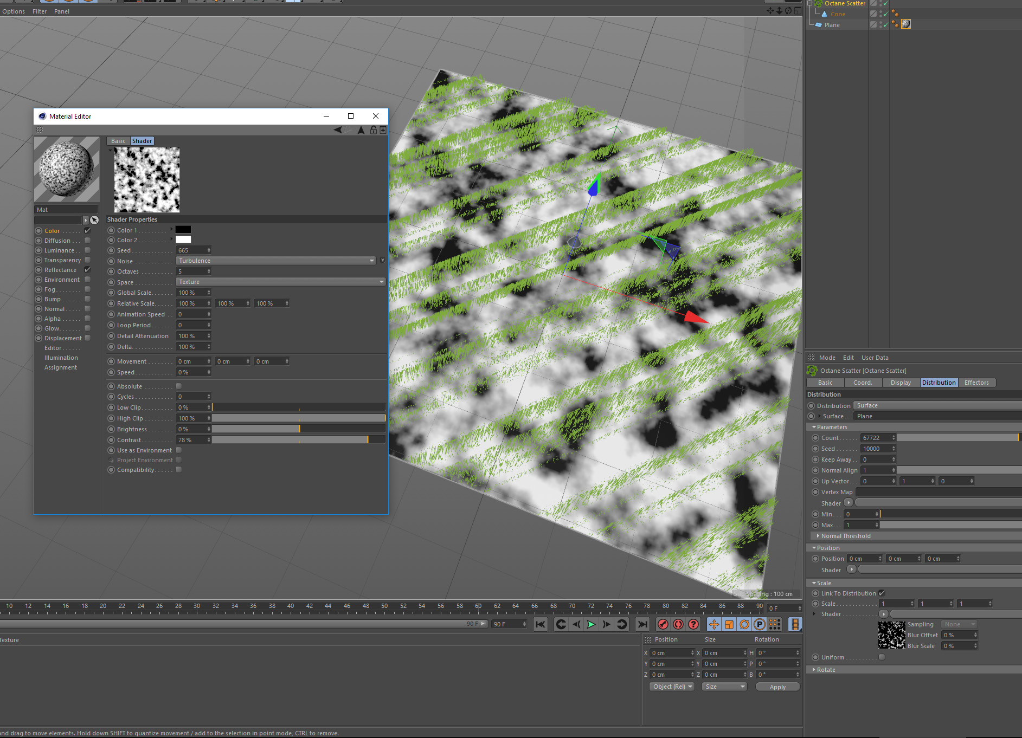Jump to the animation's start frame
1022x738 pixels.
(x=541, y=624)
